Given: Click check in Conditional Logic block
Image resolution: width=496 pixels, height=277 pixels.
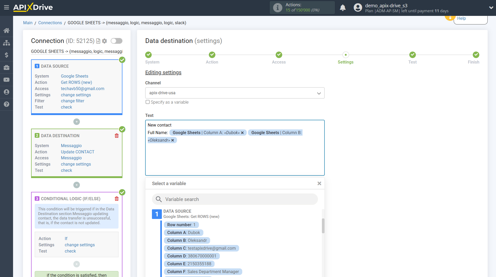Looking at the screenshot, I should [70, 251].
